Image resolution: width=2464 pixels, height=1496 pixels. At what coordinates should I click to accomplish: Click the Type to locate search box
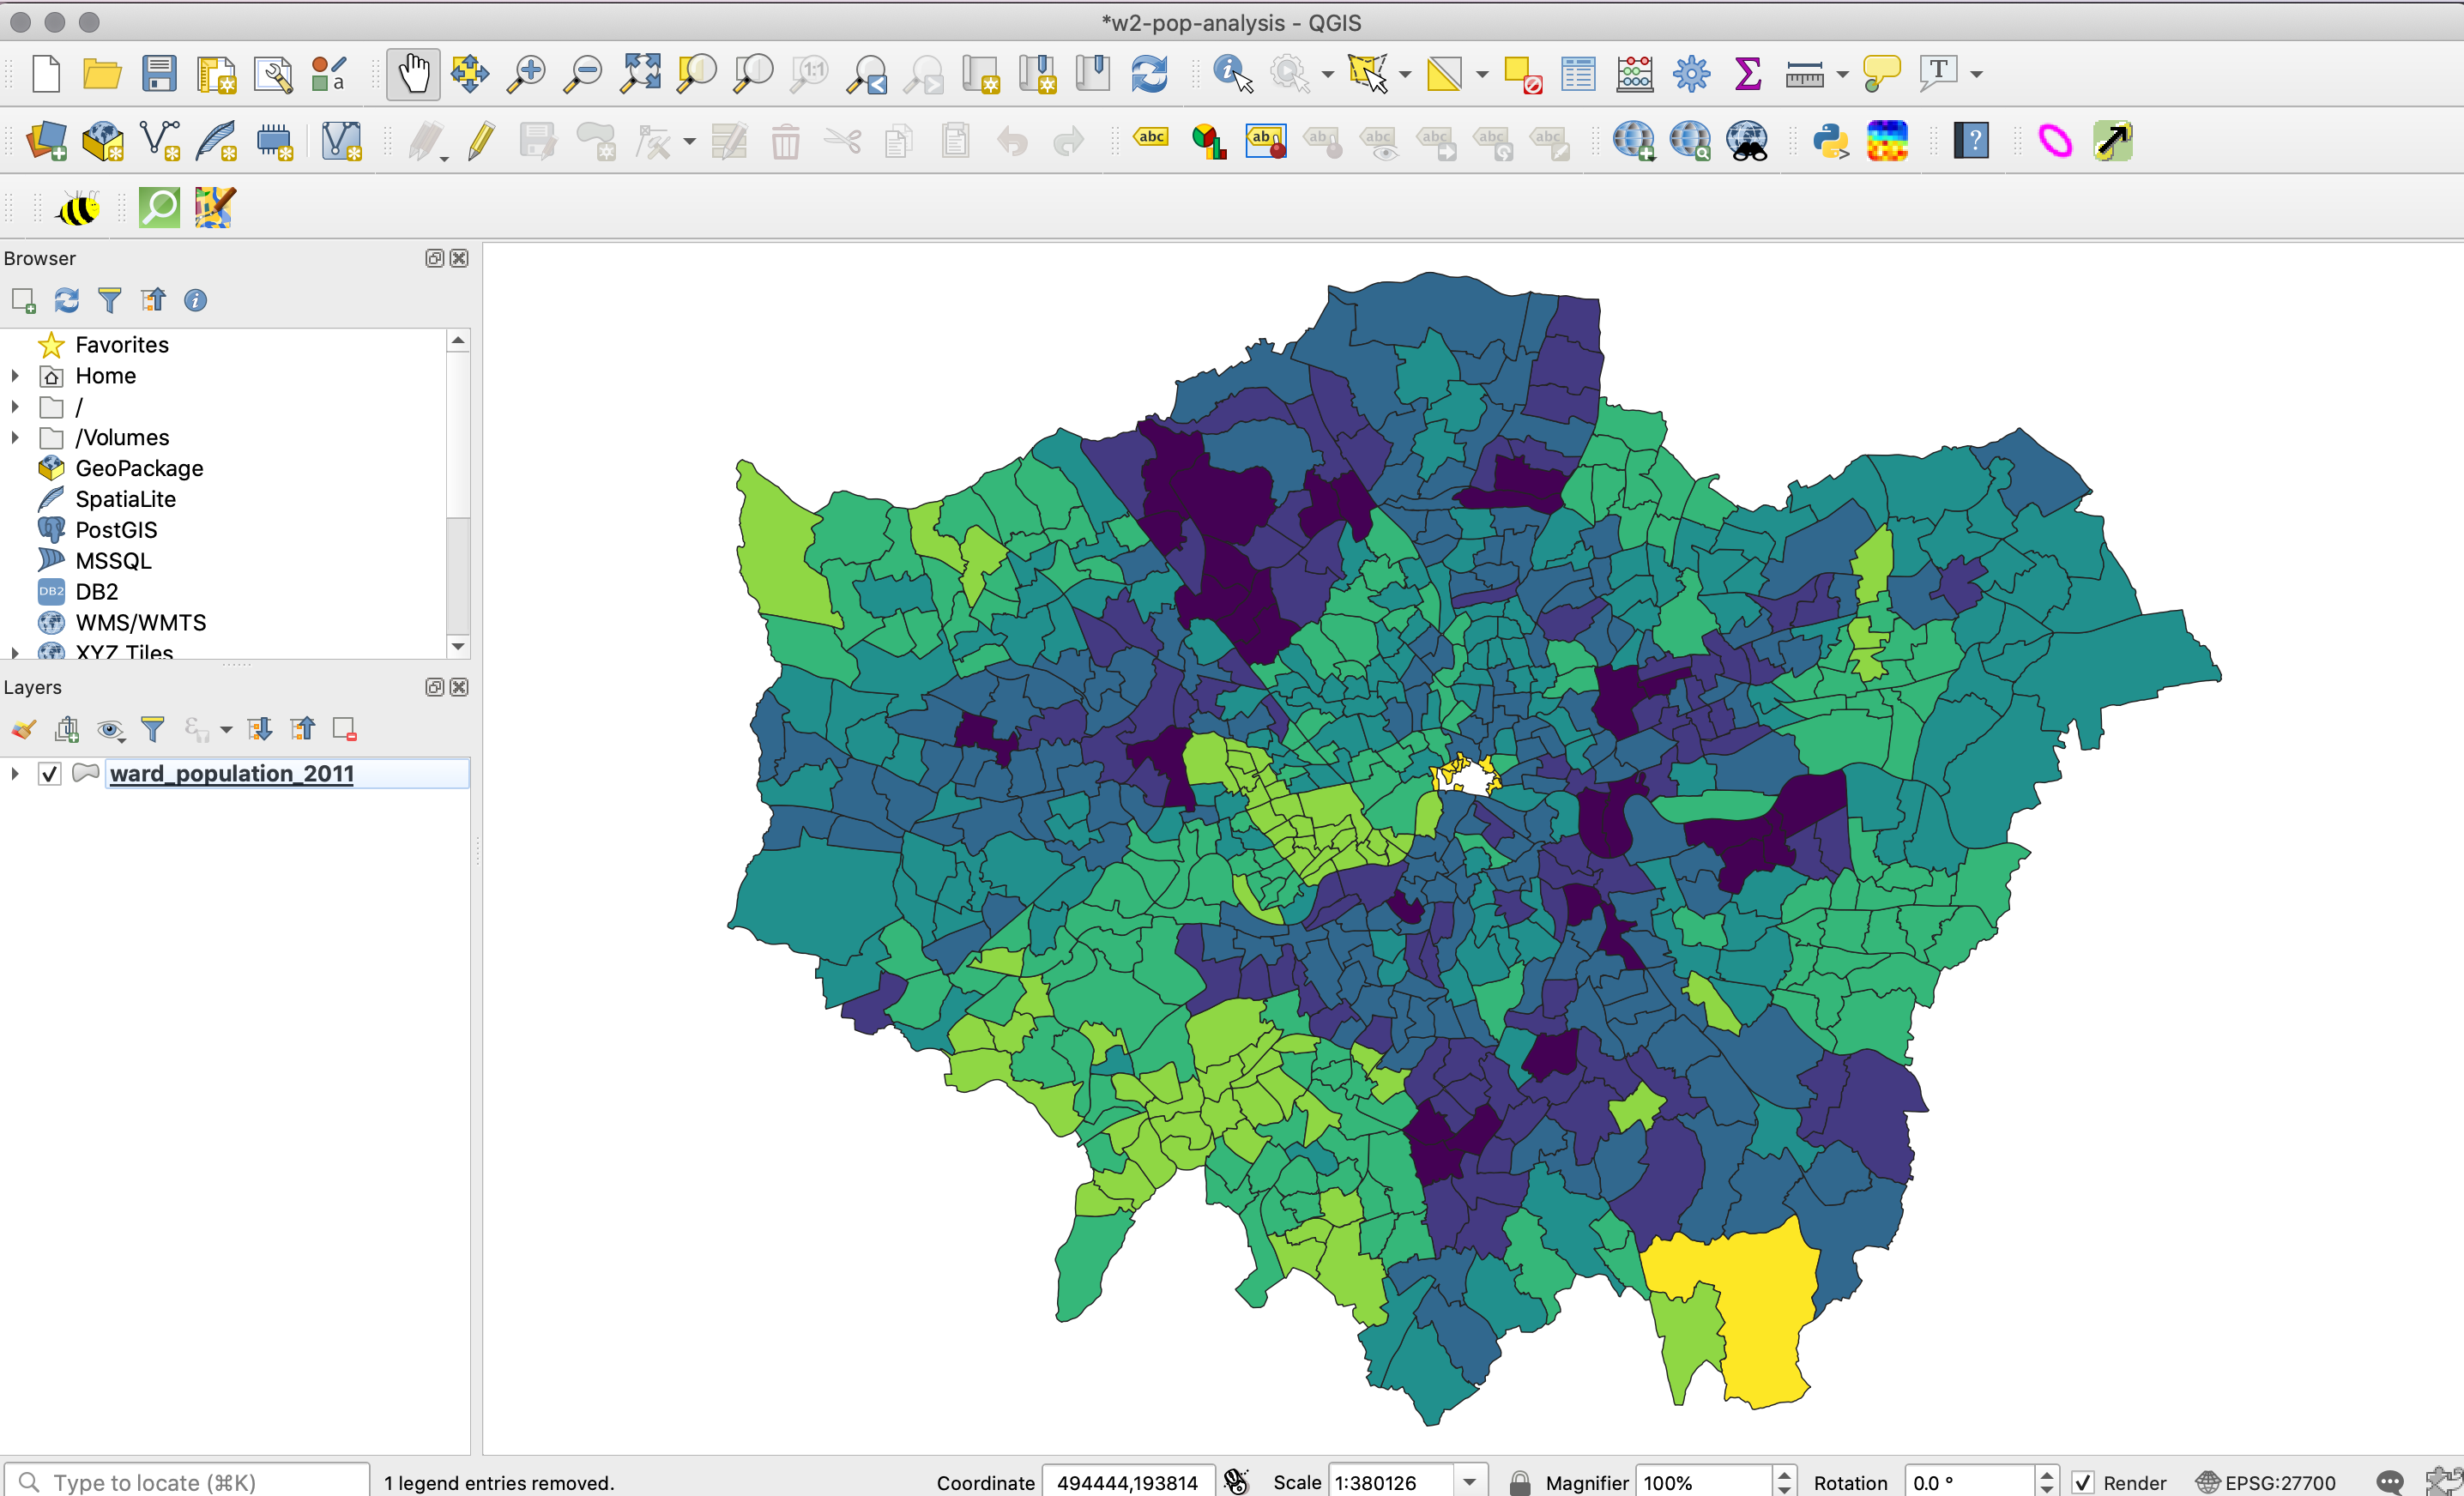point(188,1482)
